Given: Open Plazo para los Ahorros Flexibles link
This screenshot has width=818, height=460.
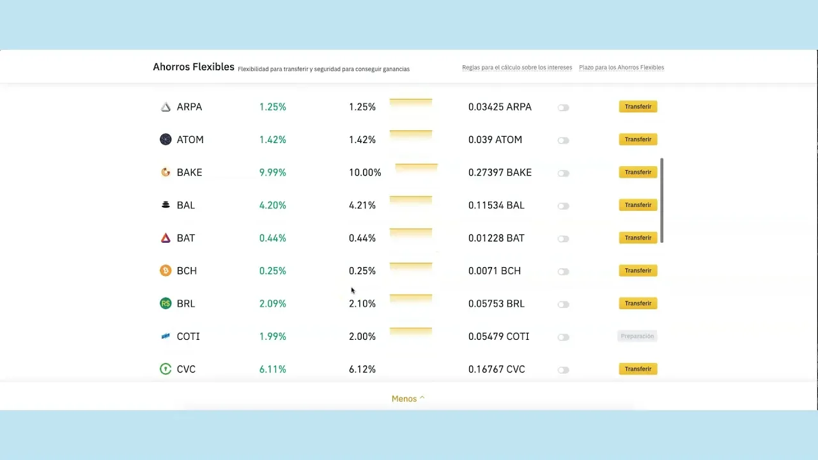Looking at the screenshot, I should coord(621,68).
